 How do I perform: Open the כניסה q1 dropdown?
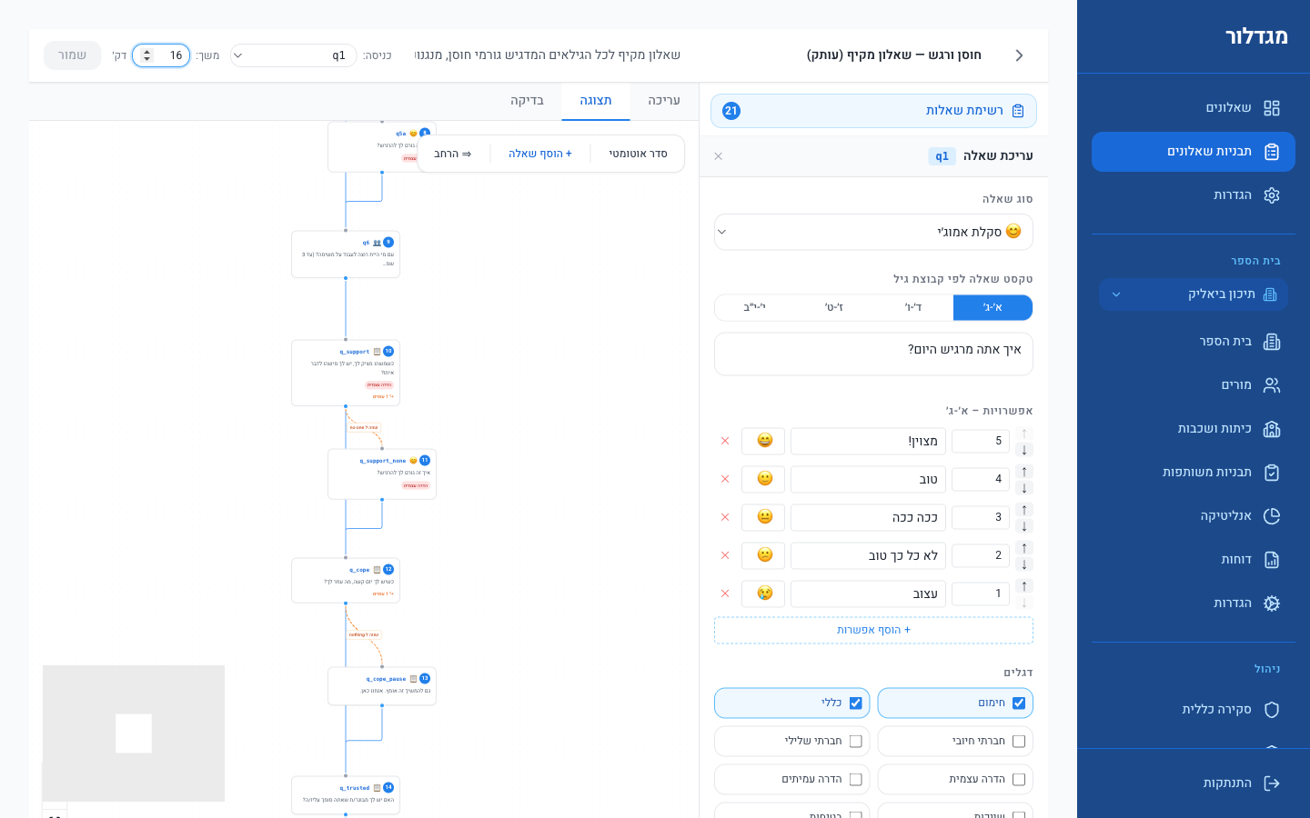click(293, 55)
